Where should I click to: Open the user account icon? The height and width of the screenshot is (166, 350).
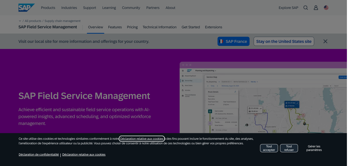(x=316, y=8)
